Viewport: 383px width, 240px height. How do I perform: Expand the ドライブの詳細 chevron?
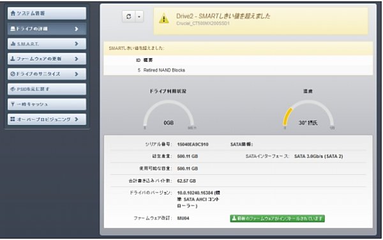[x=77, y=29]
